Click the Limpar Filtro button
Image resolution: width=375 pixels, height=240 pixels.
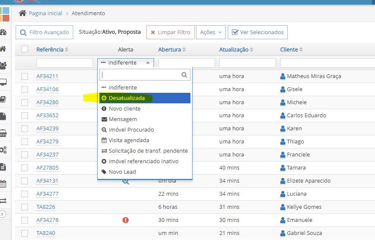170,32
